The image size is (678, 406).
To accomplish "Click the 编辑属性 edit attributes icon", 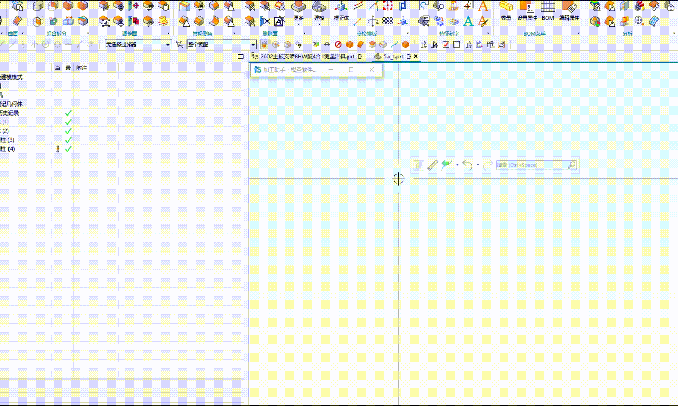I will click(569, 11).
